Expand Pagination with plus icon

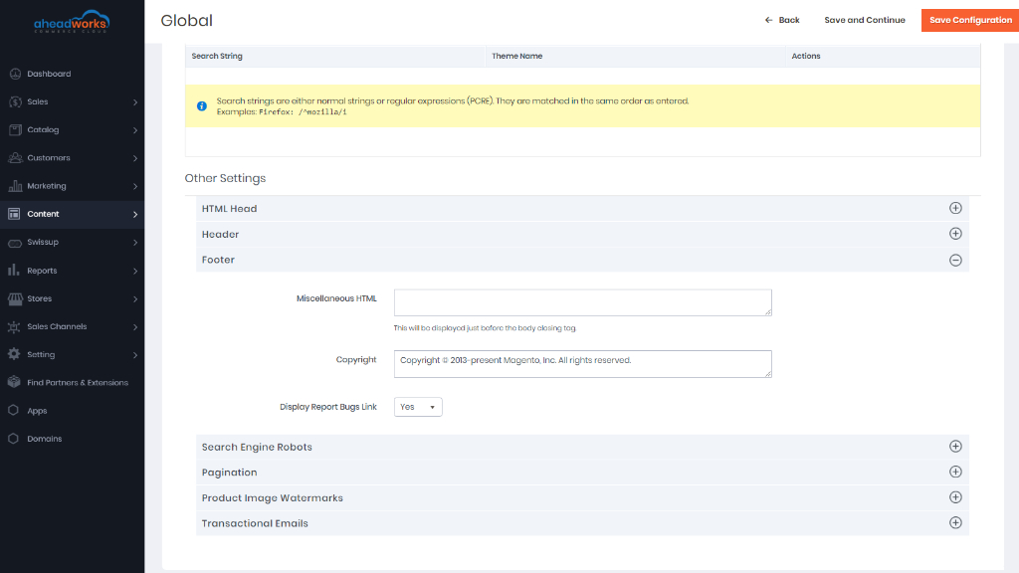955,472
